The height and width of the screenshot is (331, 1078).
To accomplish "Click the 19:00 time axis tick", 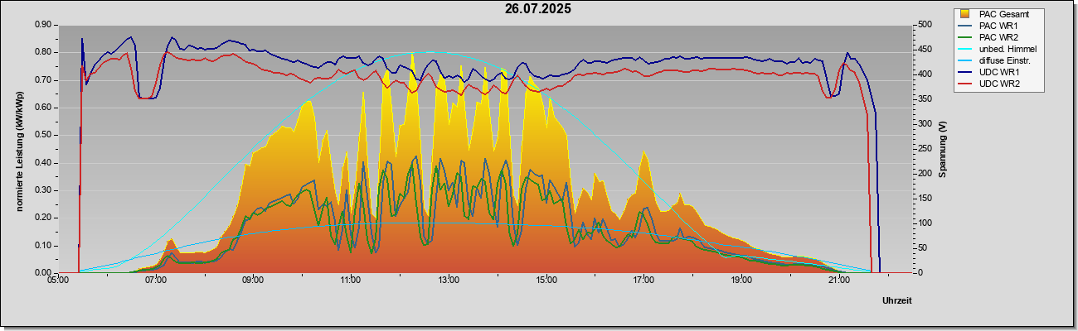I will (x=742, y=281).
